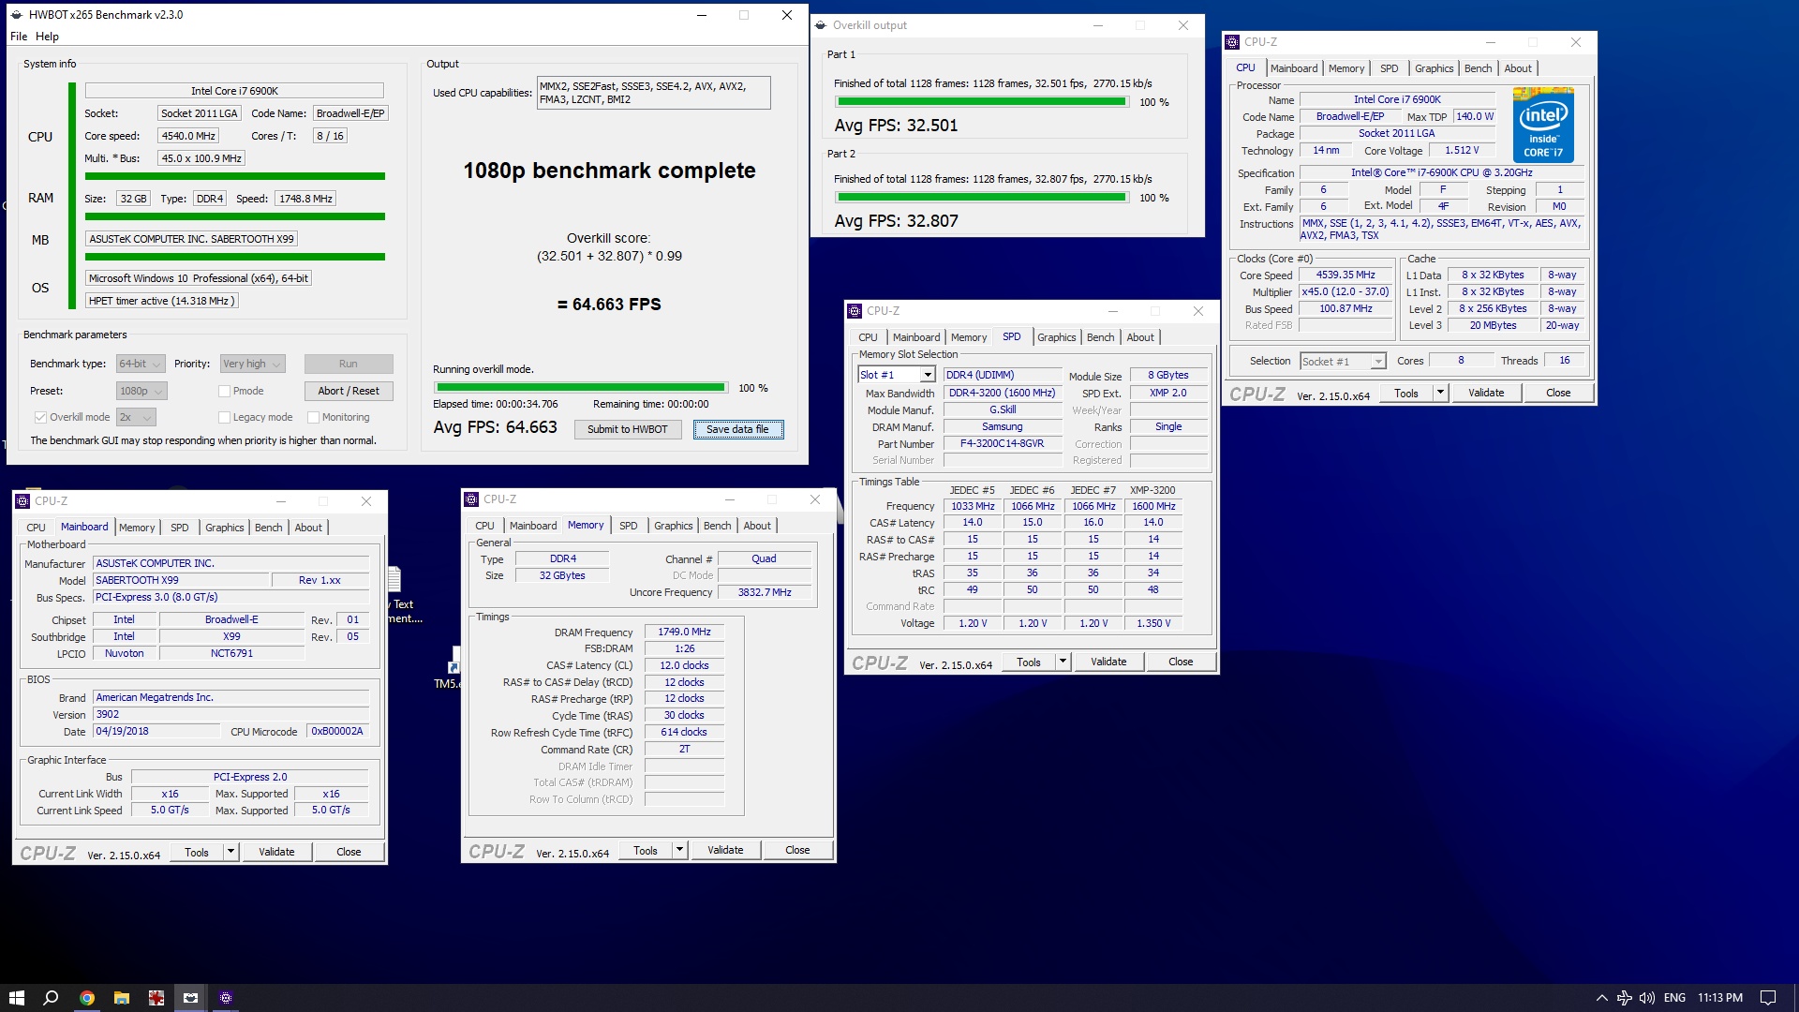
Task: Click the Part 1 progress bar
Action: click(x=981, y=102)
